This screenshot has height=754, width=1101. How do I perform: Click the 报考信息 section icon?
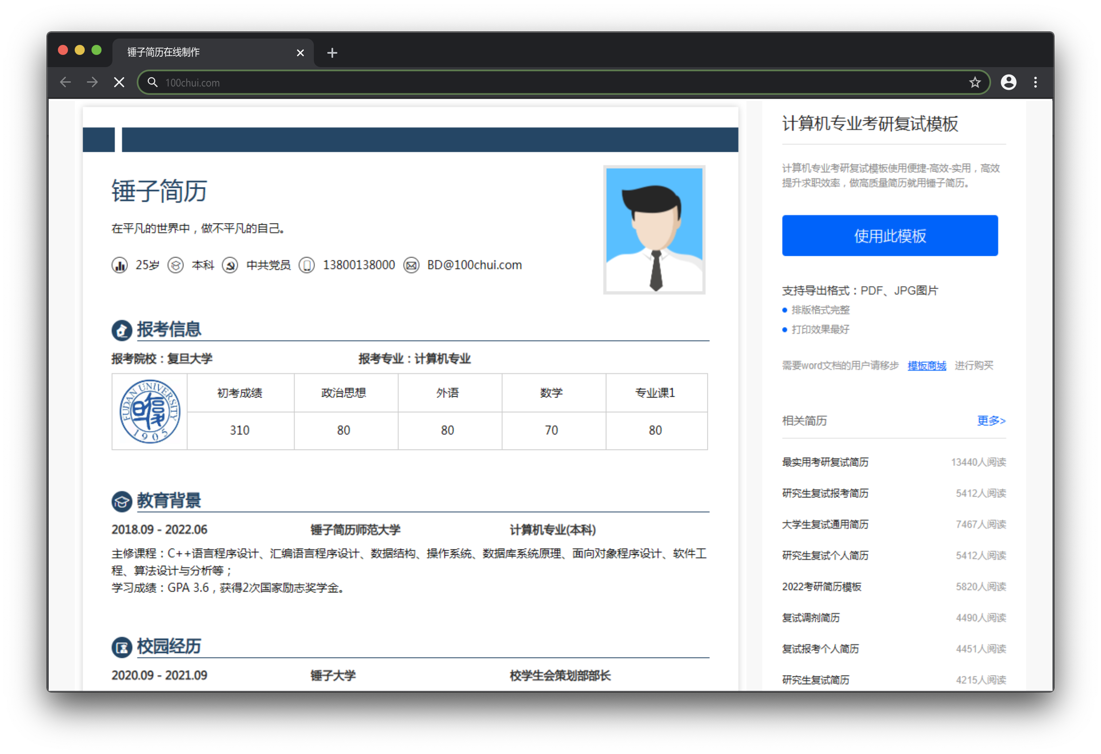click(122, 330)
